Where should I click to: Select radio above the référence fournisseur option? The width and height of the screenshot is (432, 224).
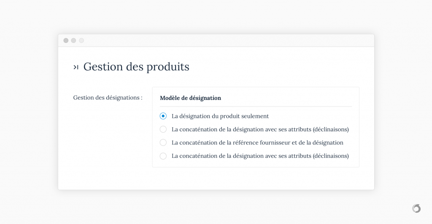coord(163,129)
